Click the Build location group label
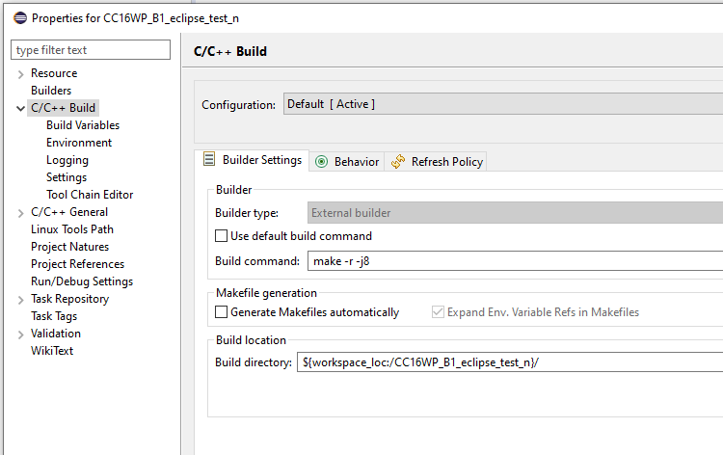This screenshot has height=455, width=723. 251,339
